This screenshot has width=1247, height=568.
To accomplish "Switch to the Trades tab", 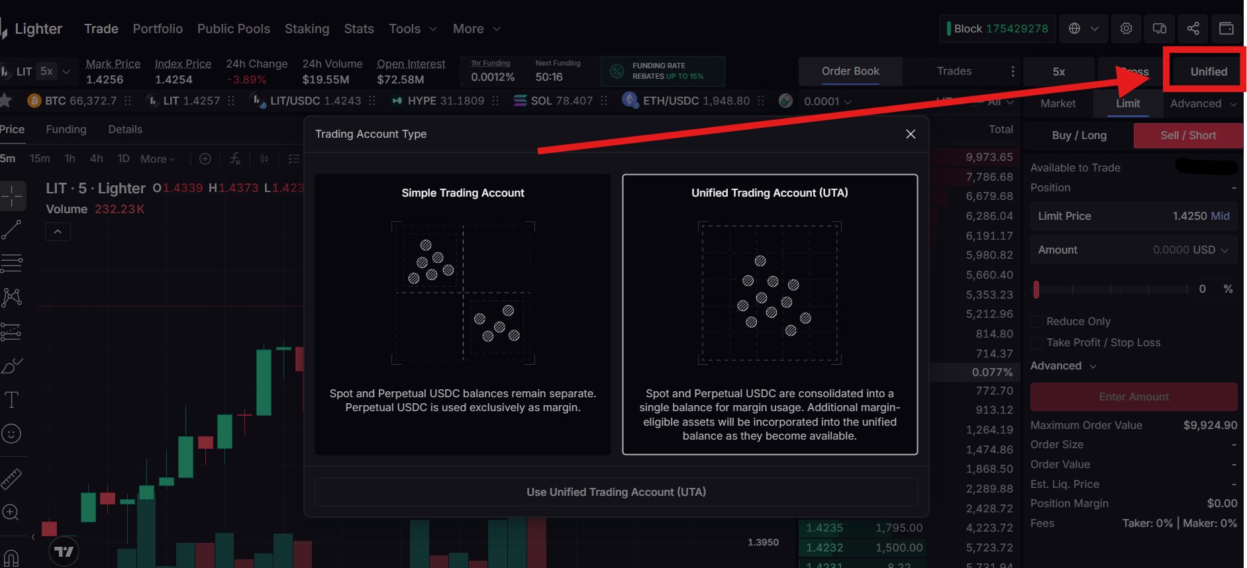I will pos(954,71).
